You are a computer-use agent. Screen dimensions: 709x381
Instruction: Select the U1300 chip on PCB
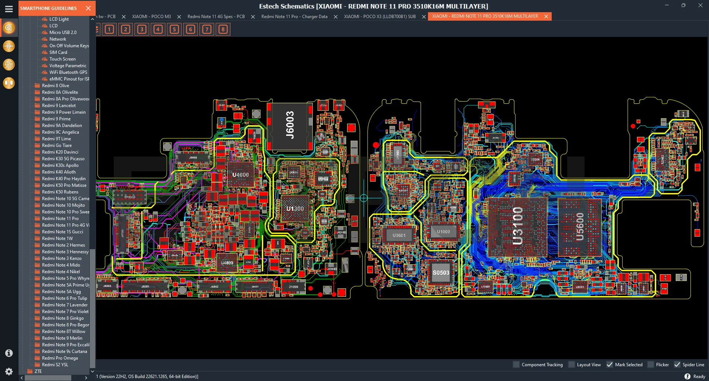[x=295, y=209]
